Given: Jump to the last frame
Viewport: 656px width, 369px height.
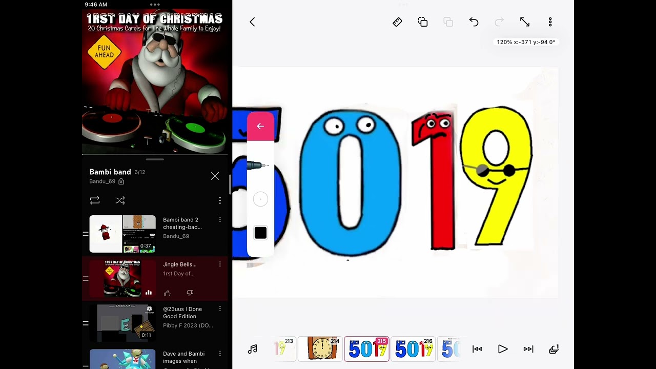Looking at the screenshot, I should coord(528,349).
